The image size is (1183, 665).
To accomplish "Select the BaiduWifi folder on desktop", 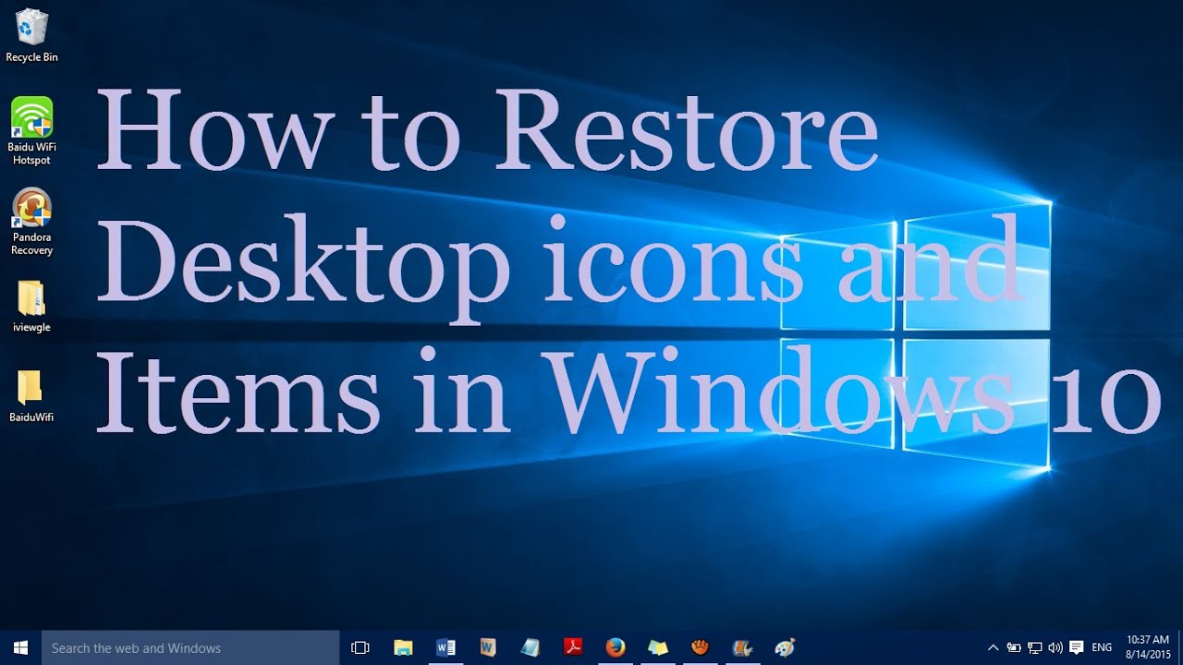I will point(31,396).
